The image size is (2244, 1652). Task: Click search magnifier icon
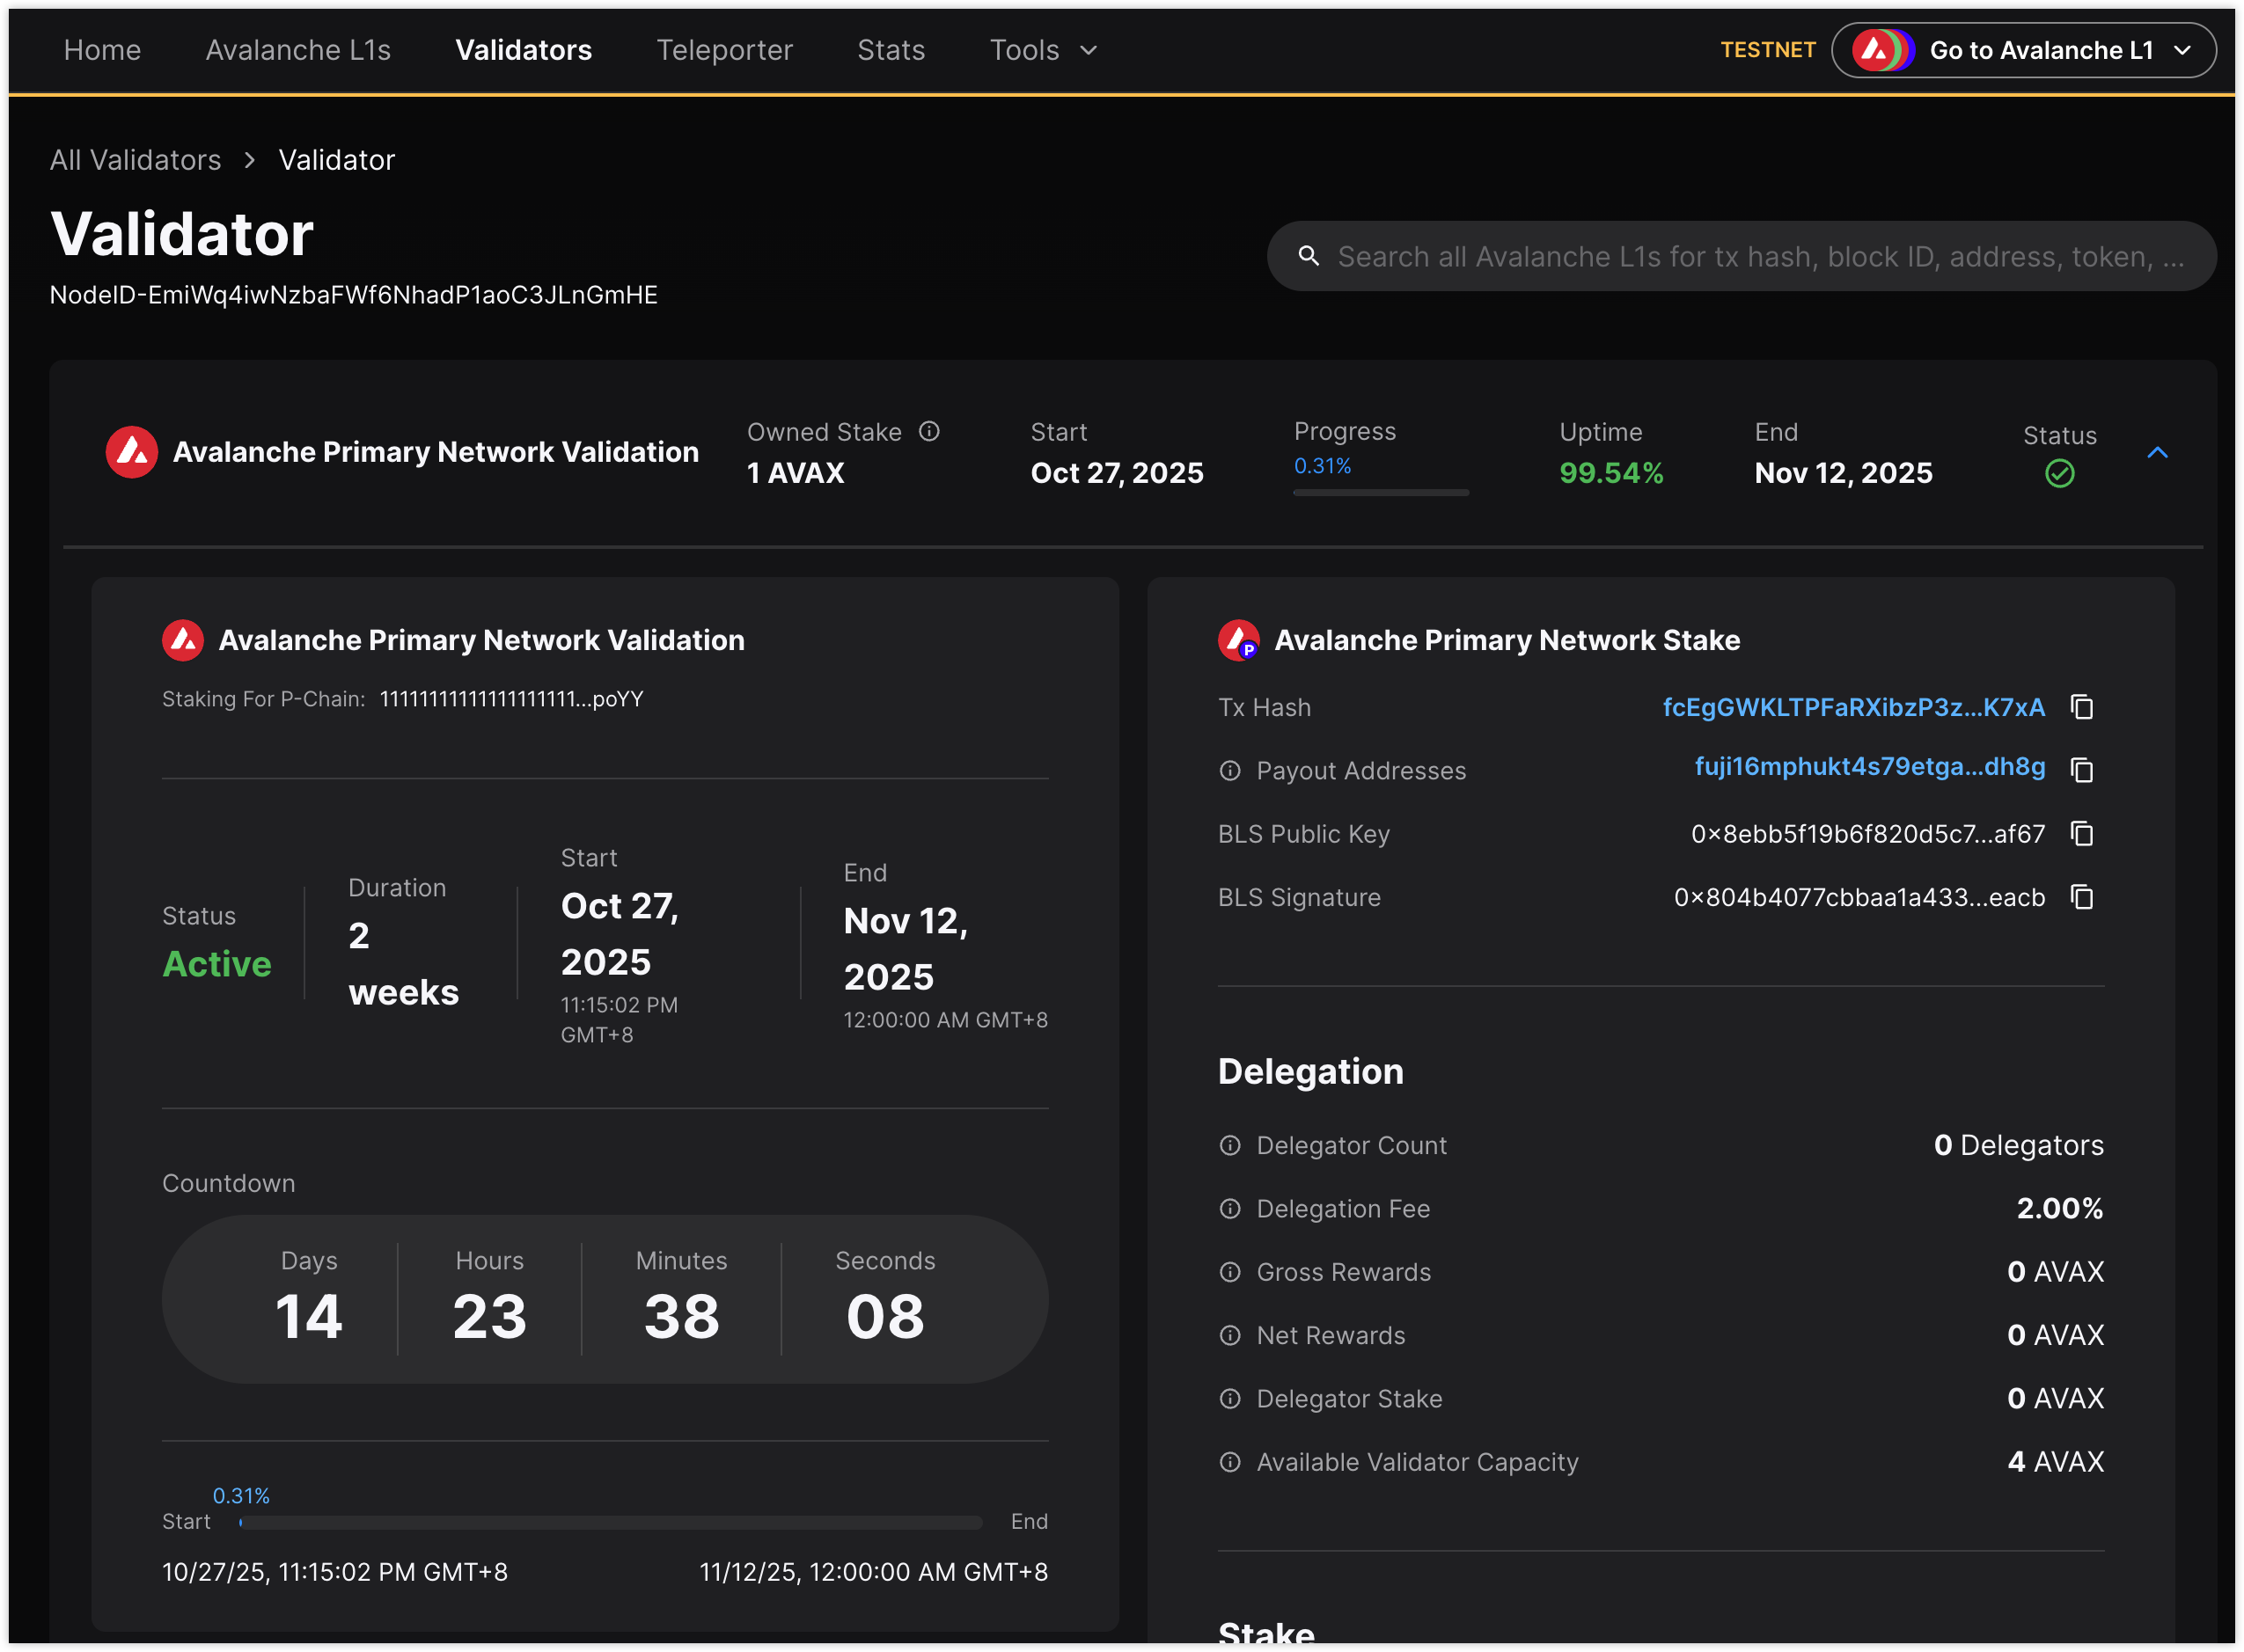[1308, 256]
